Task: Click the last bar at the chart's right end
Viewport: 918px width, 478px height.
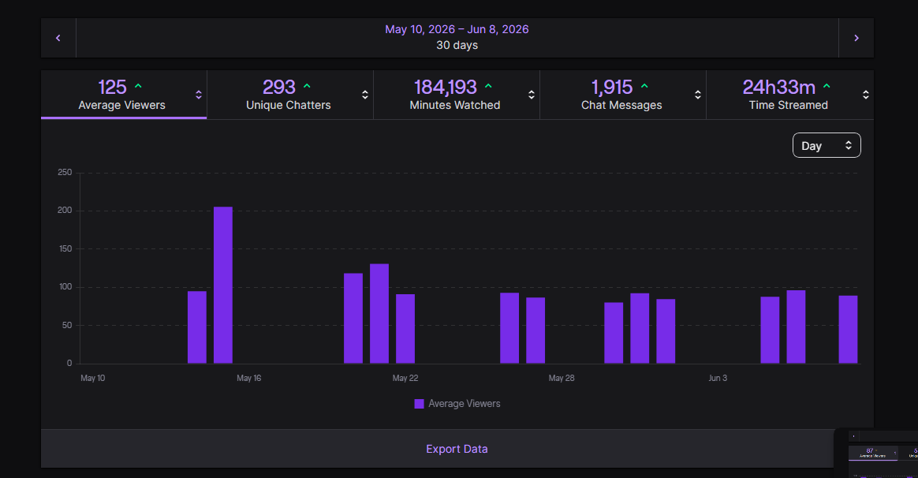Action: pyautogui.click(x=848, y=329)
